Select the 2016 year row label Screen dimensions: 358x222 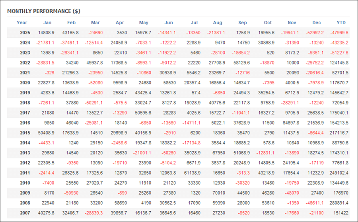25,123
